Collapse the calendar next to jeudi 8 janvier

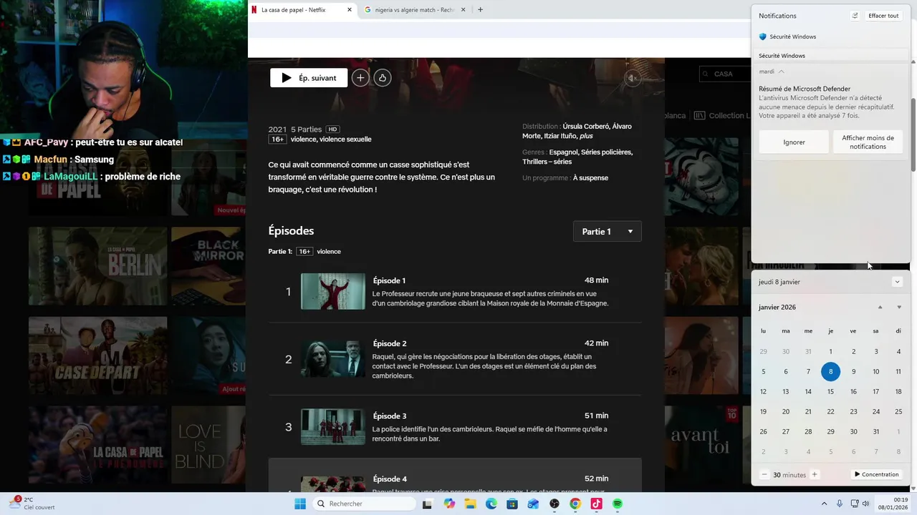click(897, 282)
